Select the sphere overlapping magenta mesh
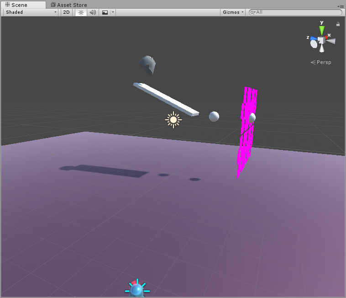This screenshot has height=298, width=346. [x=252, y=117]
